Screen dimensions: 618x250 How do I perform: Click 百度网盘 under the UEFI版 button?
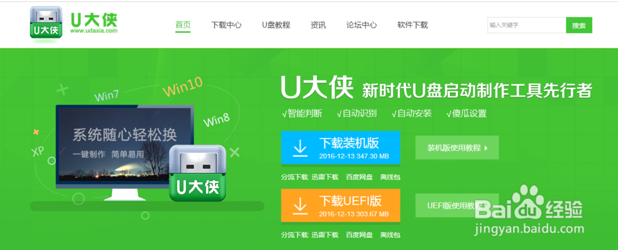(359, 235)
